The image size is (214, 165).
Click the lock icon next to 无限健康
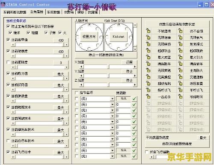point(149,37)
